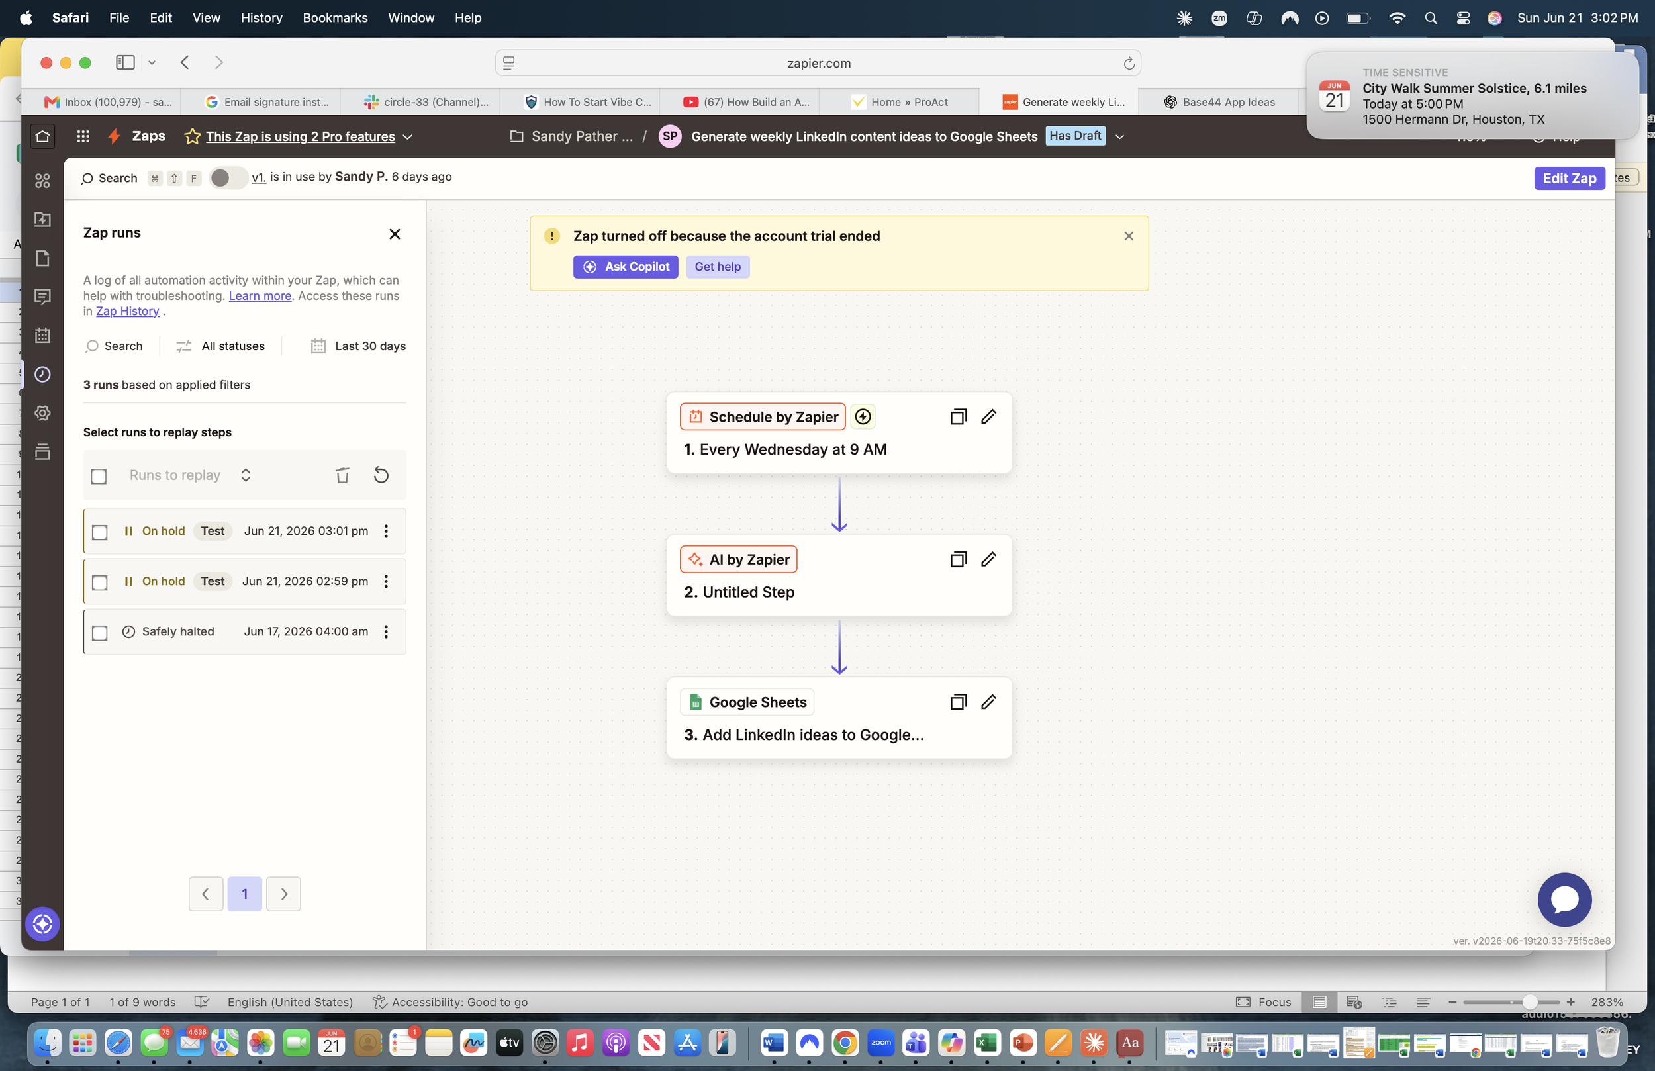Select the run from Jun 21, 03:01 pm

point(99,532)
